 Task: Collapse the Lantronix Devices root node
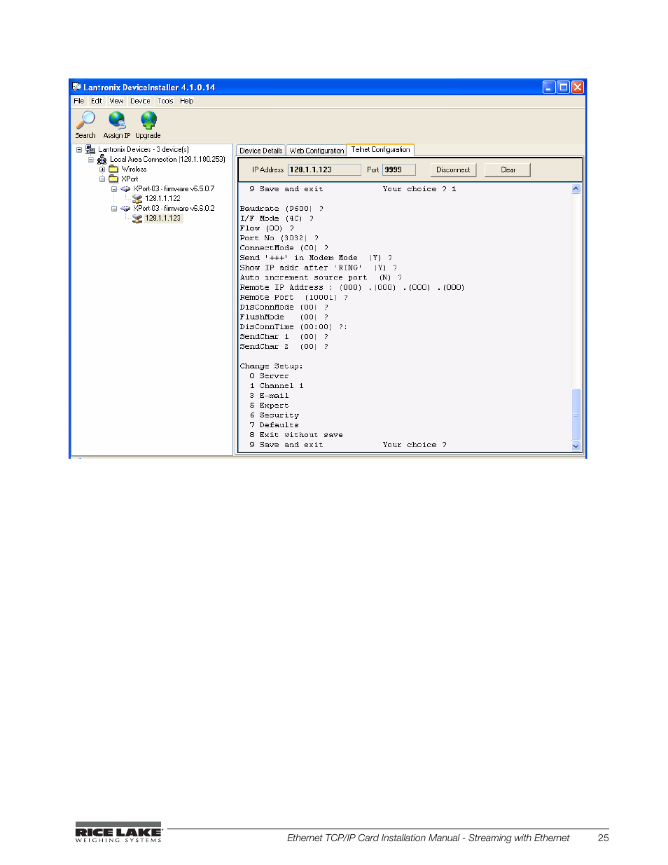tap(79, 150)
